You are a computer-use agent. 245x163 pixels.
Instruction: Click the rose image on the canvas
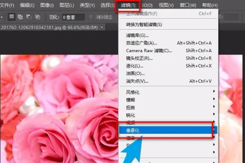coord(59,109)
